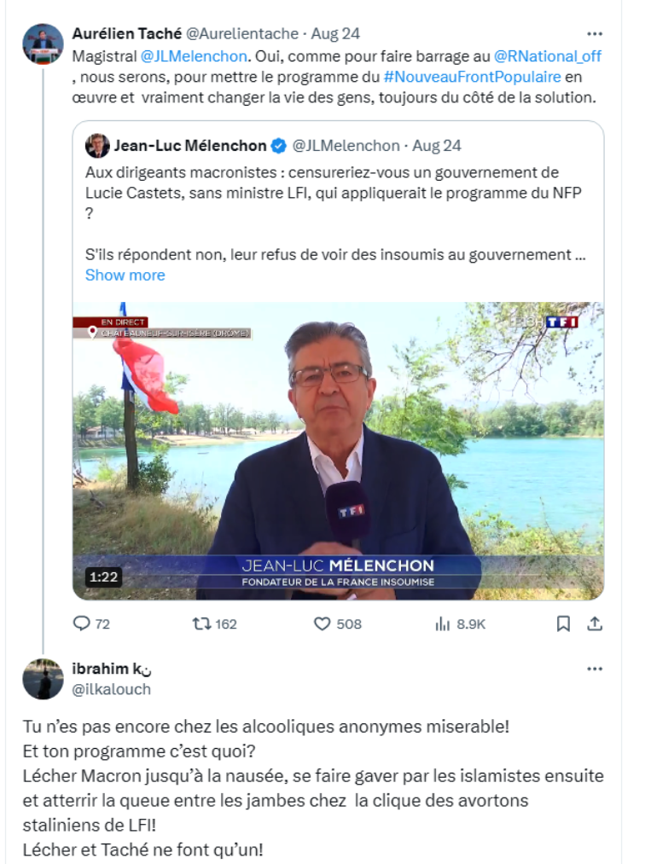Viewport: 651px width, 864px height.
Task: Click Jean-Luc Mélenchon's small avatar
Action: coord(97,146)
